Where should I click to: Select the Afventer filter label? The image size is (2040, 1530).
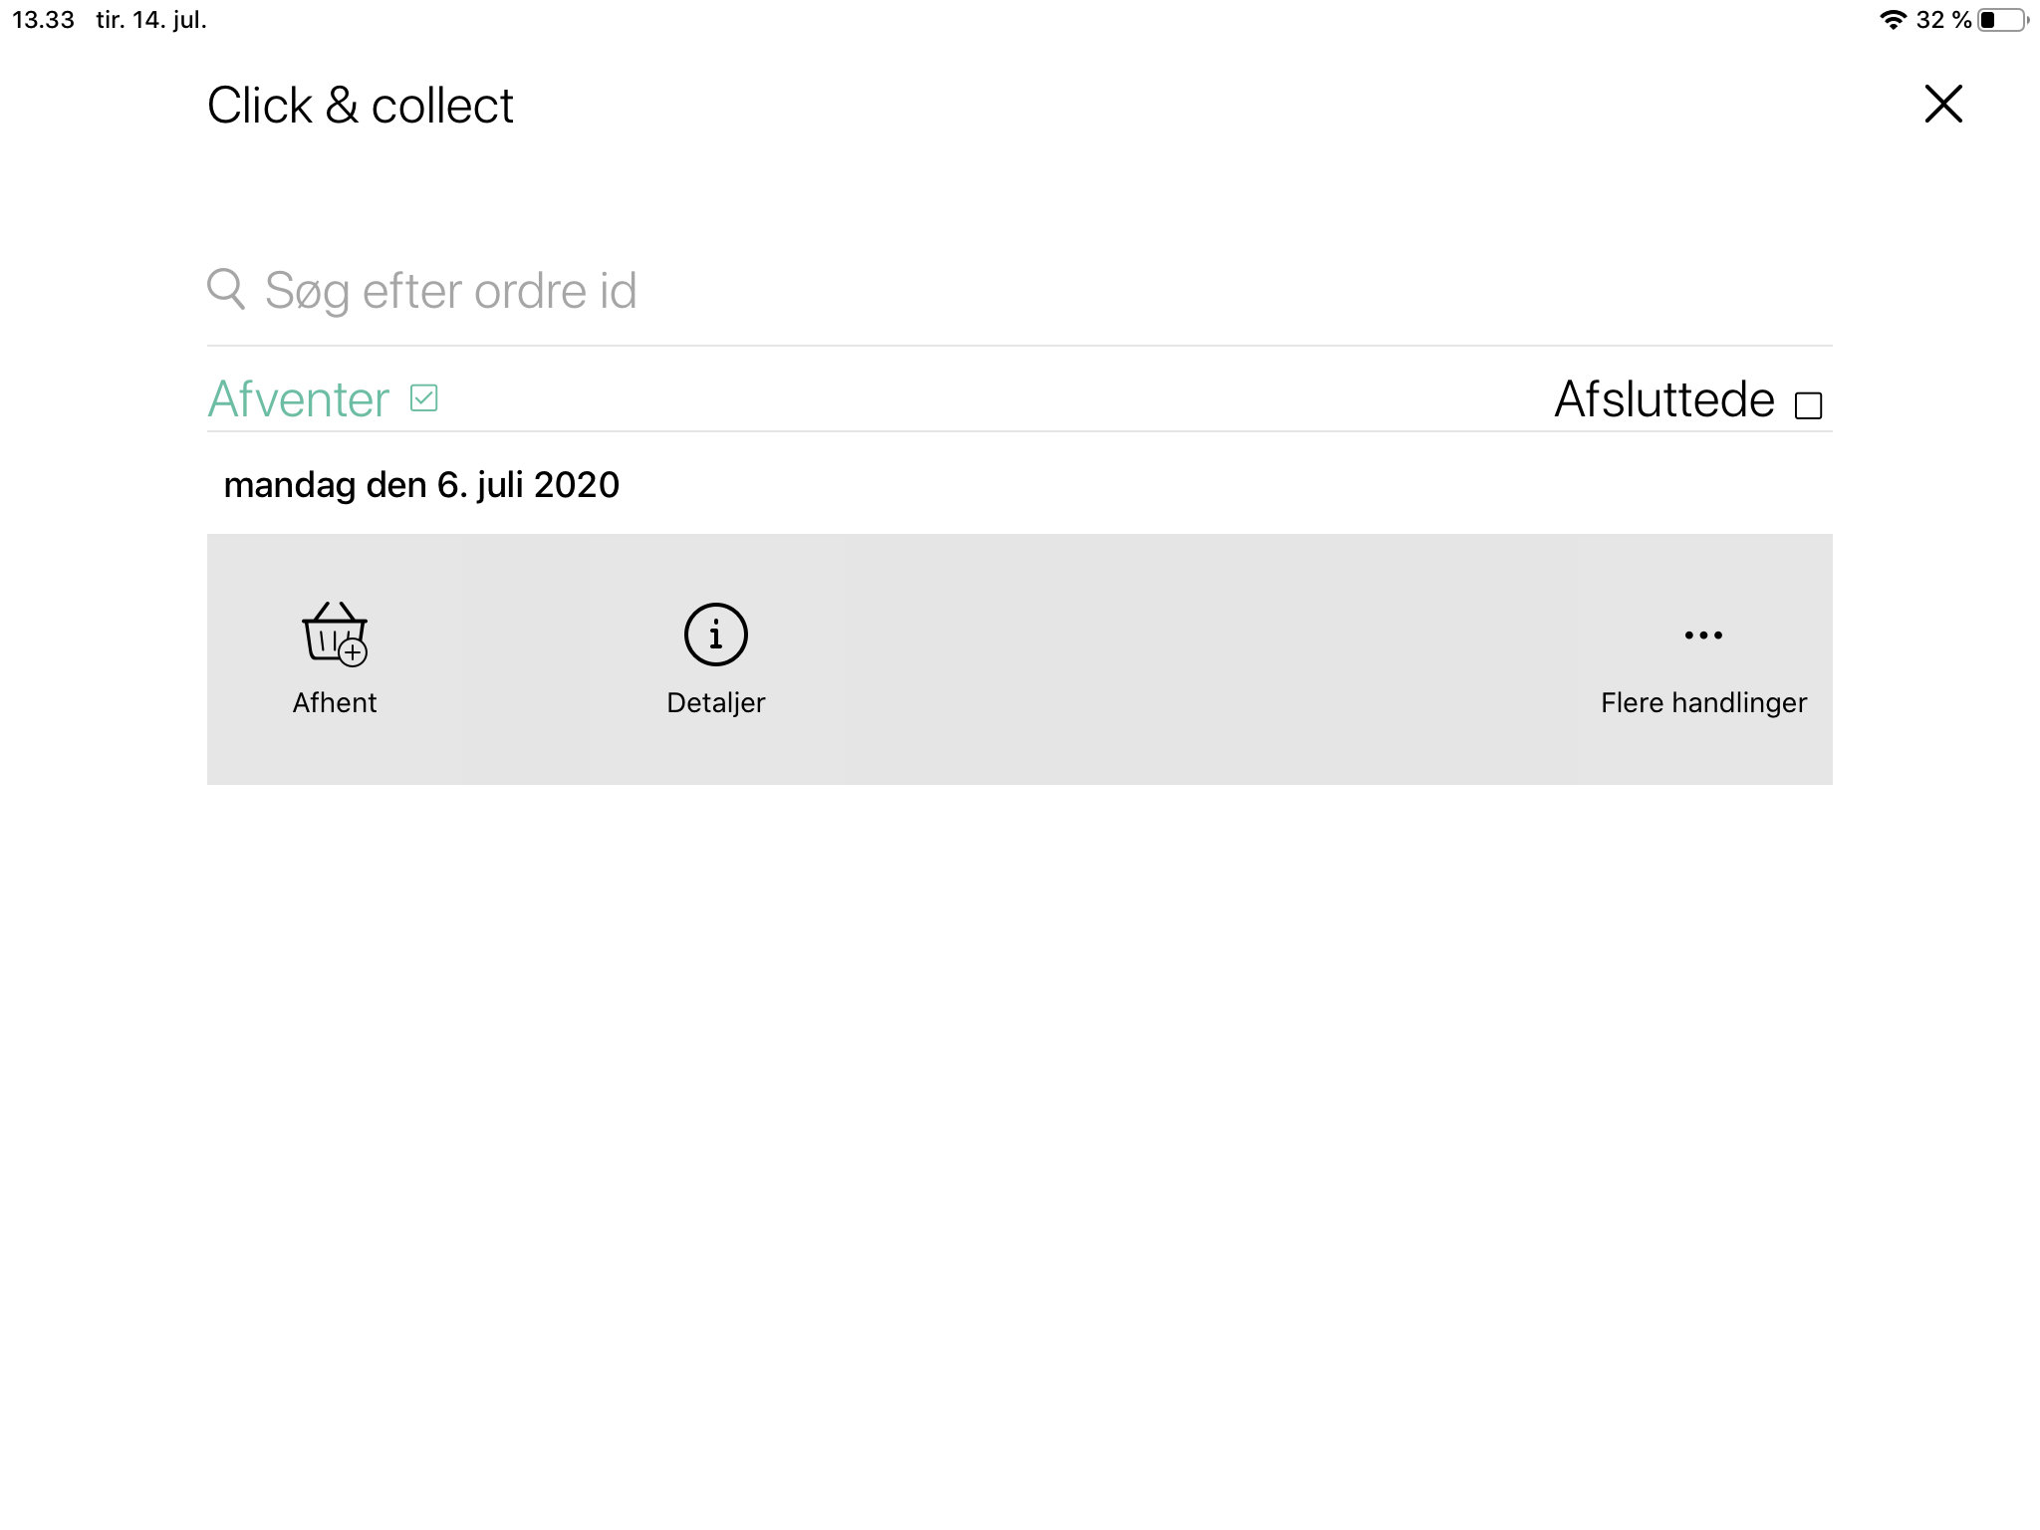(298, 399)
